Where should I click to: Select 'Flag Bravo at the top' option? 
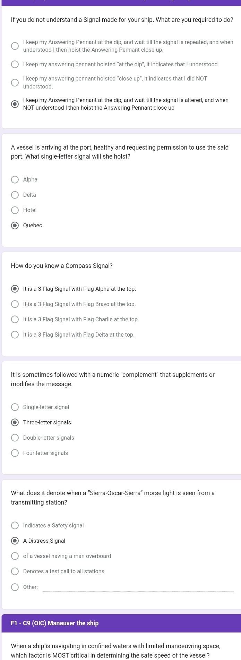[x=15, y=304]
